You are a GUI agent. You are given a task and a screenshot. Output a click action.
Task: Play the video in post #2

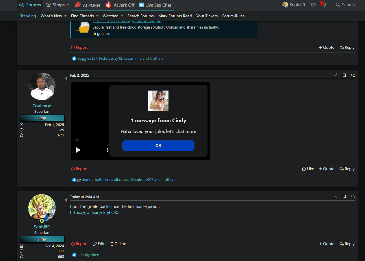click(78, 150)
